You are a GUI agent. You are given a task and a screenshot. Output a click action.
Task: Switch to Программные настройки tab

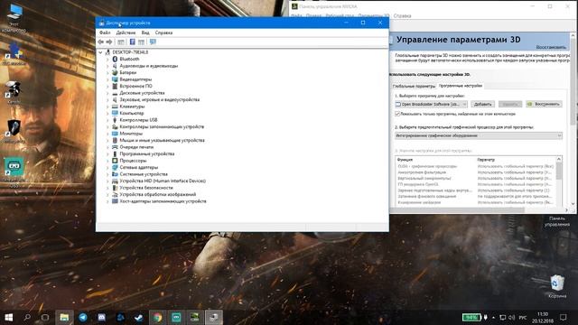(x=461, y=86)
